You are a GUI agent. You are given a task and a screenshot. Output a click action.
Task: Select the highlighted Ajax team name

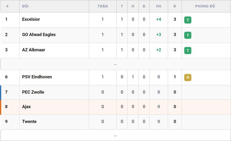(26, 107)
